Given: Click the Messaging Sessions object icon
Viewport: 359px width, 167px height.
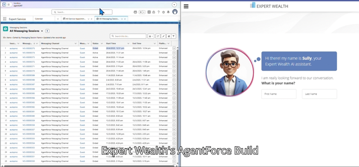Looking at the screenshot, I should tap(6, 29).
